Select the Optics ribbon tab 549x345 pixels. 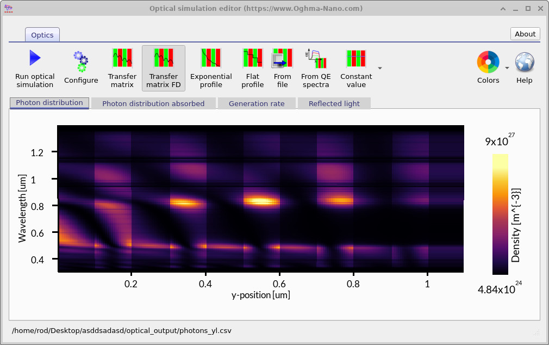click(x=42, y=35)
